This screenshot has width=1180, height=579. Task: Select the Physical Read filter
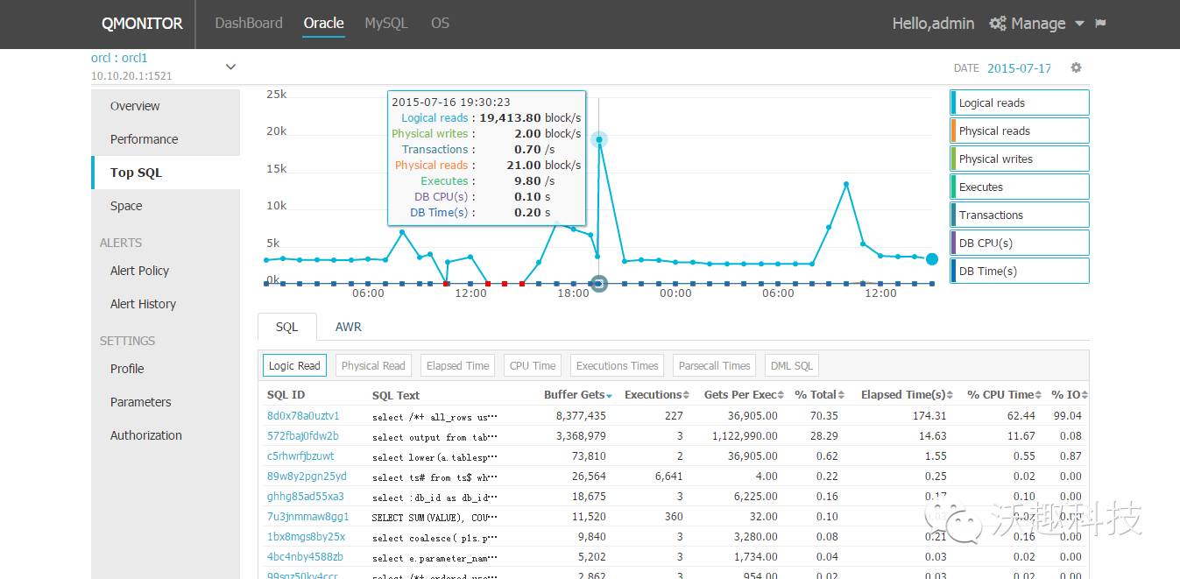373,365
